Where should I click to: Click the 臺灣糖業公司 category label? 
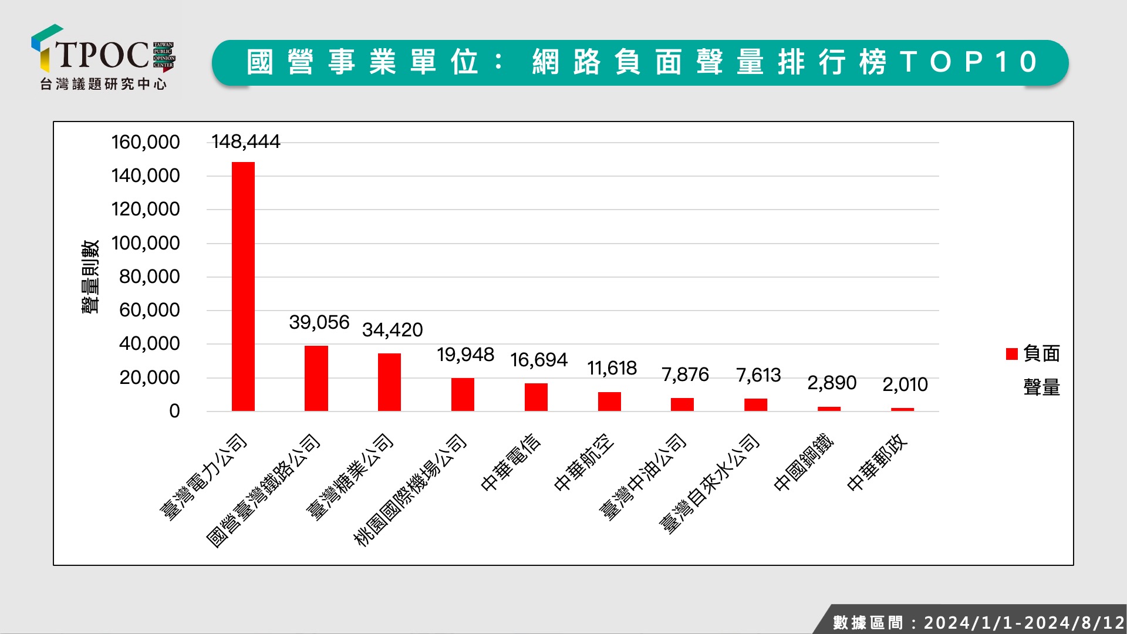349,477
